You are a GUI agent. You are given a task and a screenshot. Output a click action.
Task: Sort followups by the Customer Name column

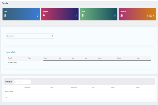[x=27, y=87]
